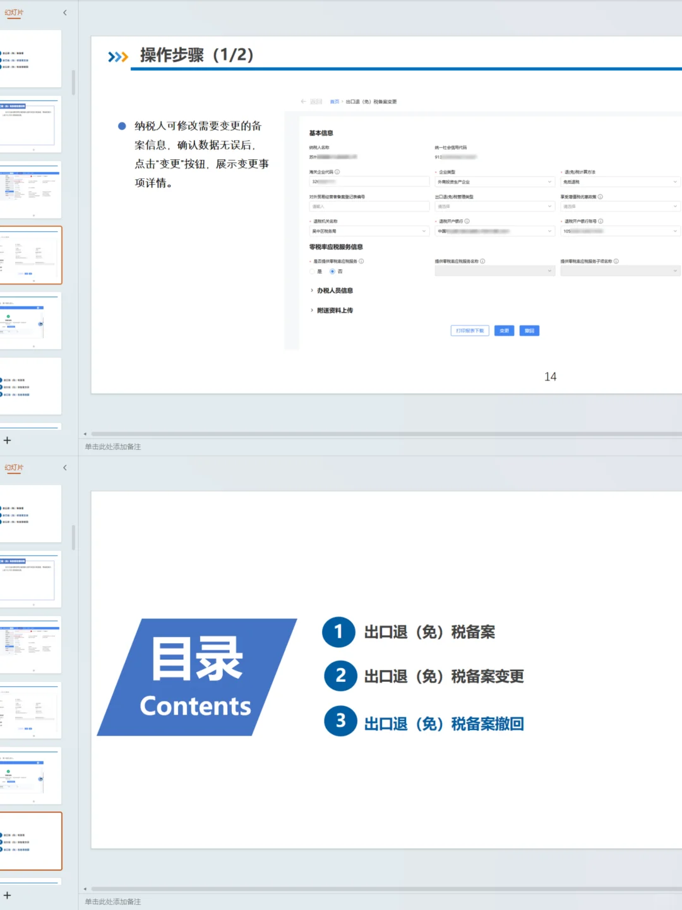Click the info icon beside 退税开户银行账号
This screenshot has width=682, height=910.
601,221
